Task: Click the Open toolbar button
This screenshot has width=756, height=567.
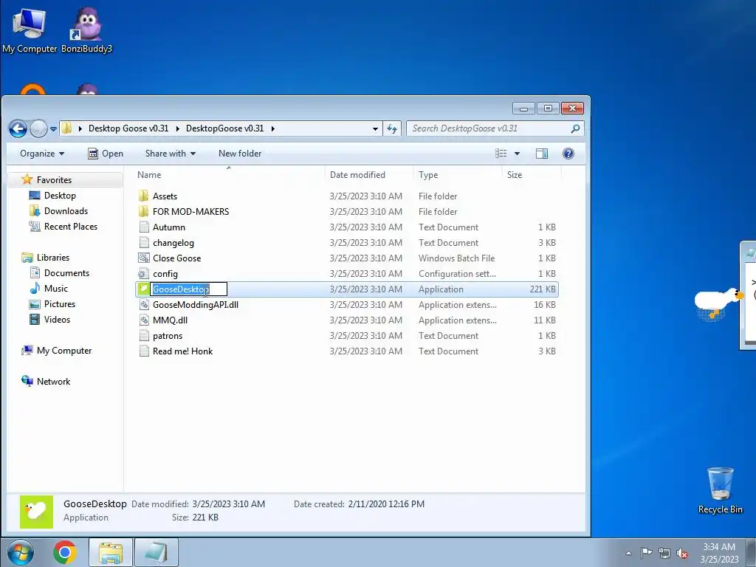Action: [x=106, y=154]
